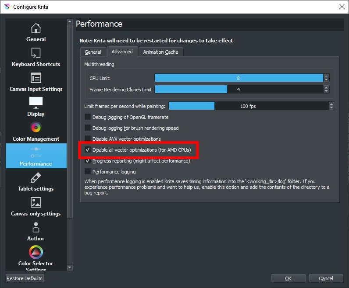Check Disable AVX vector optimizations
The image size is (349, 288).
pyautogui.click(x=88, y=139)
